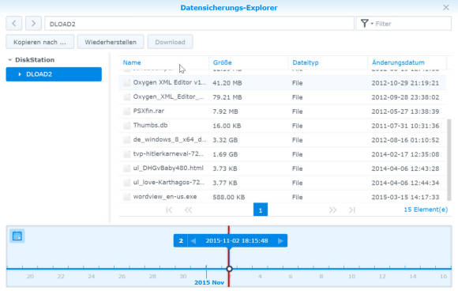Go to next backup version arrow
The image size is (458, 291).
[x=280, y=240]
